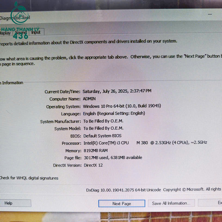Click the Current Date/Time value
222x222 pixels.
tap(117, 91)
